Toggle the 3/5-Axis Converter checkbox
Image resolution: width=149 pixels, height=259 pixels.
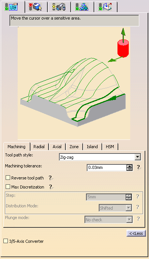(6, 241)
